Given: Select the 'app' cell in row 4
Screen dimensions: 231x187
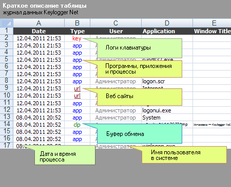Looking at the screenshot, I should [77, 53].
